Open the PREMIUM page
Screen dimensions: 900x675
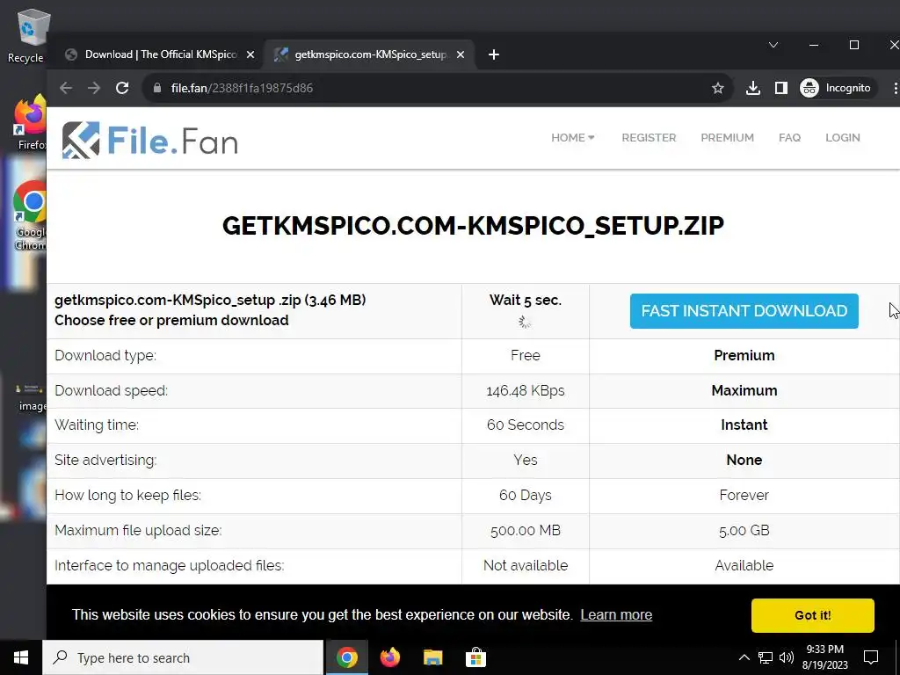coord(727,138)
